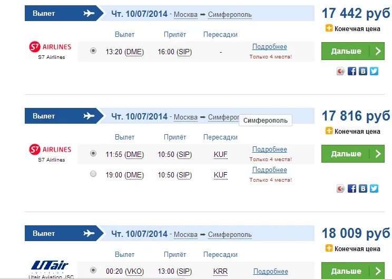Share second flight on VKontakte
Viewport: 392px width, 279px height.
pyautogui.click(x=363, y=188)
